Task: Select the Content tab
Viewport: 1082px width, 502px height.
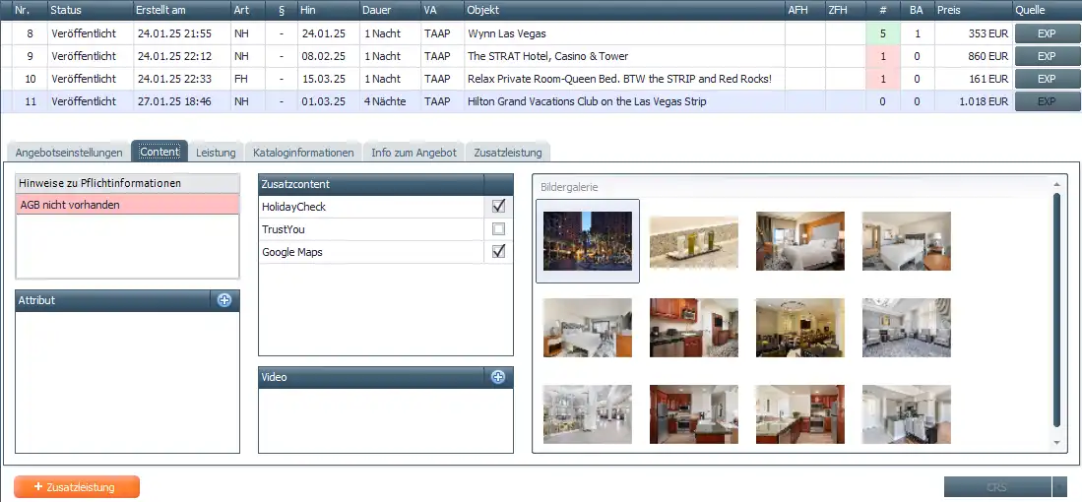Action: pyautogui.click(x=159, y=152)
